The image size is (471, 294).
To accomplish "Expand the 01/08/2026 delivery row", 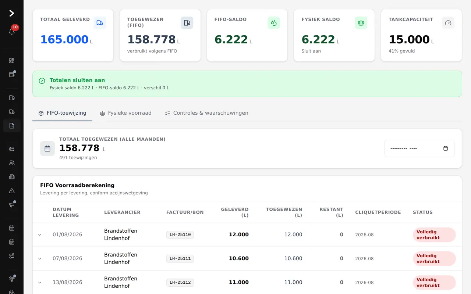I will coord(40,235).
